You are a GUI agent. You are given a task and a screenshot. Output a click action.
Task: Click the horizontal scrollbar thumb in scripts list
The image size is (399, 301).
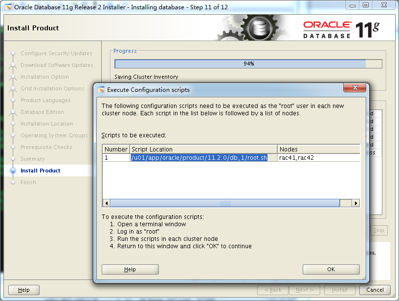(x=225, y=203)
